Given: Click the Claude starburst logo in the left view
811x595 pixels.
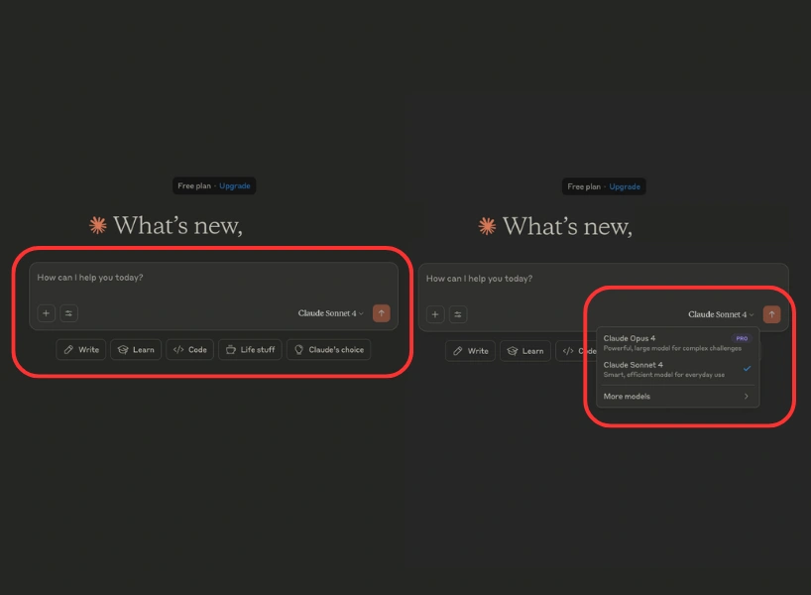Looking at the screenshot, I should pos(98,225).
